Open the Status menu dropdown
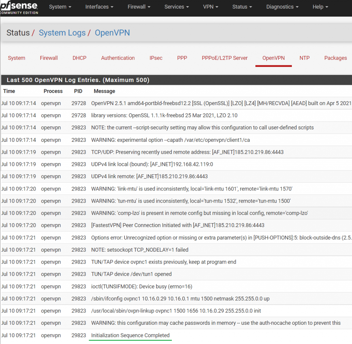This screenshot has height=344, width=352. pos(242,7)
